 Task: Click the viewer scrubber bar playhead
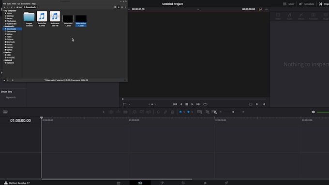(123, 99)
